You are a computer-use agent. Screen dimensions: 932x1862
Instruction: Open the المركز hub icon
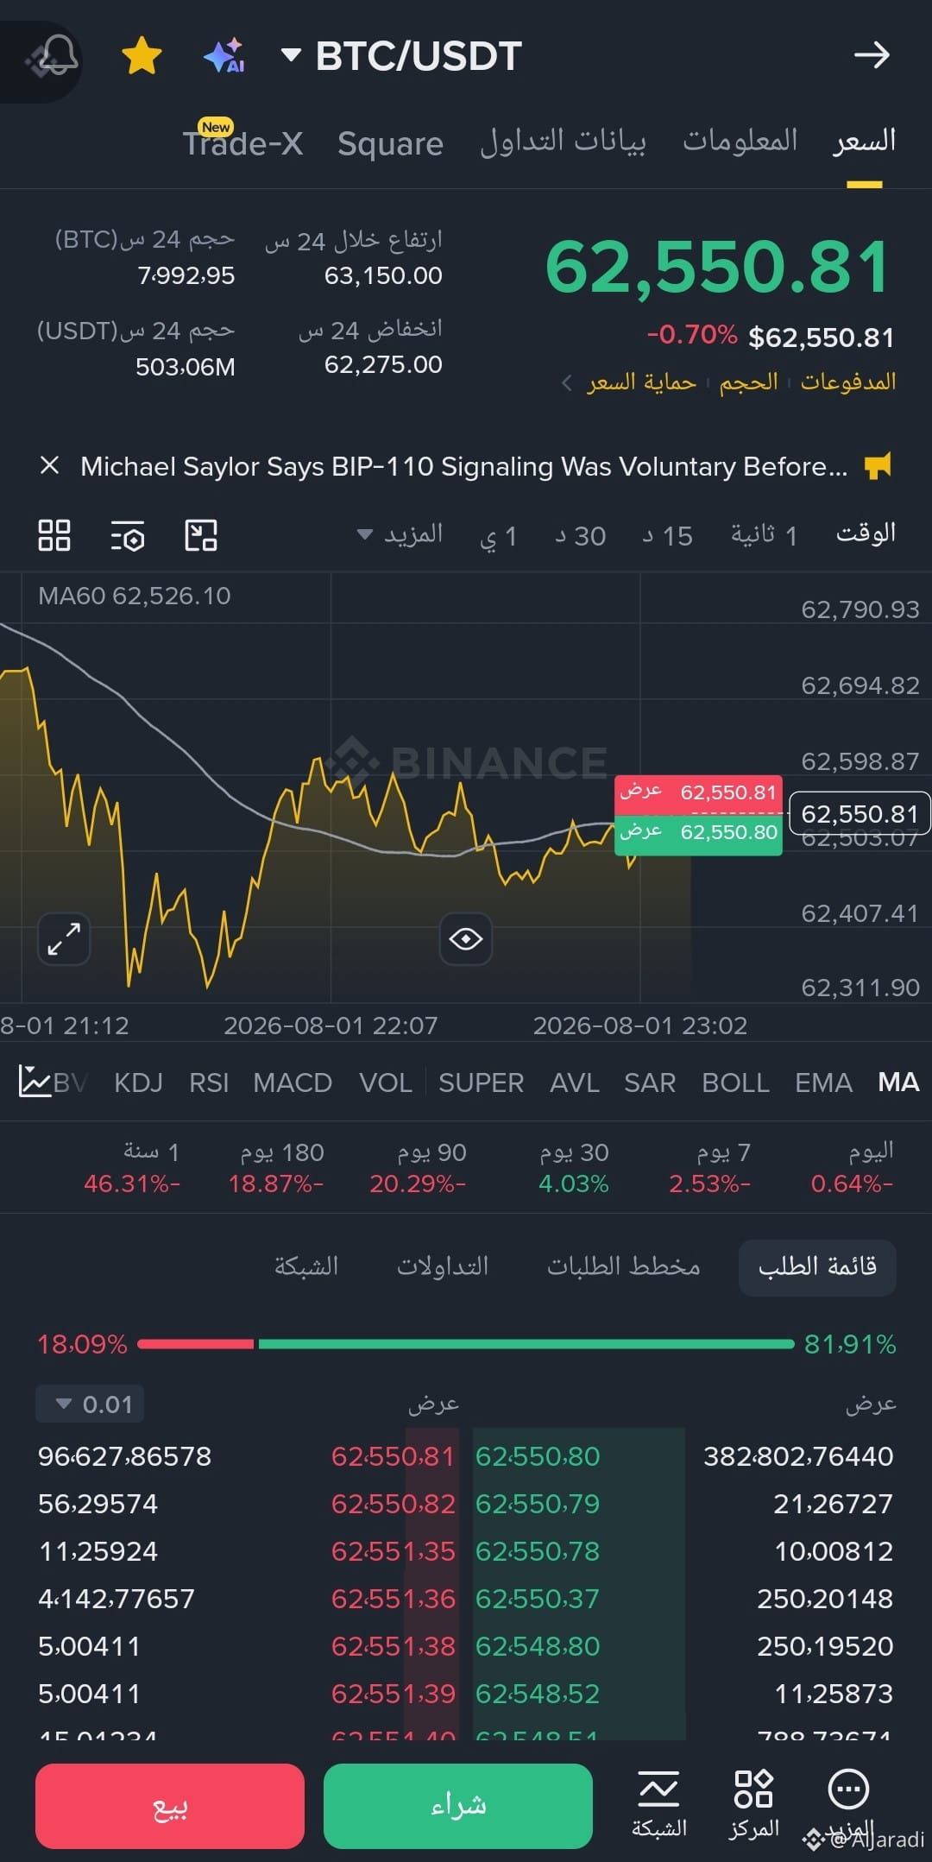[x=753, y=1804]
